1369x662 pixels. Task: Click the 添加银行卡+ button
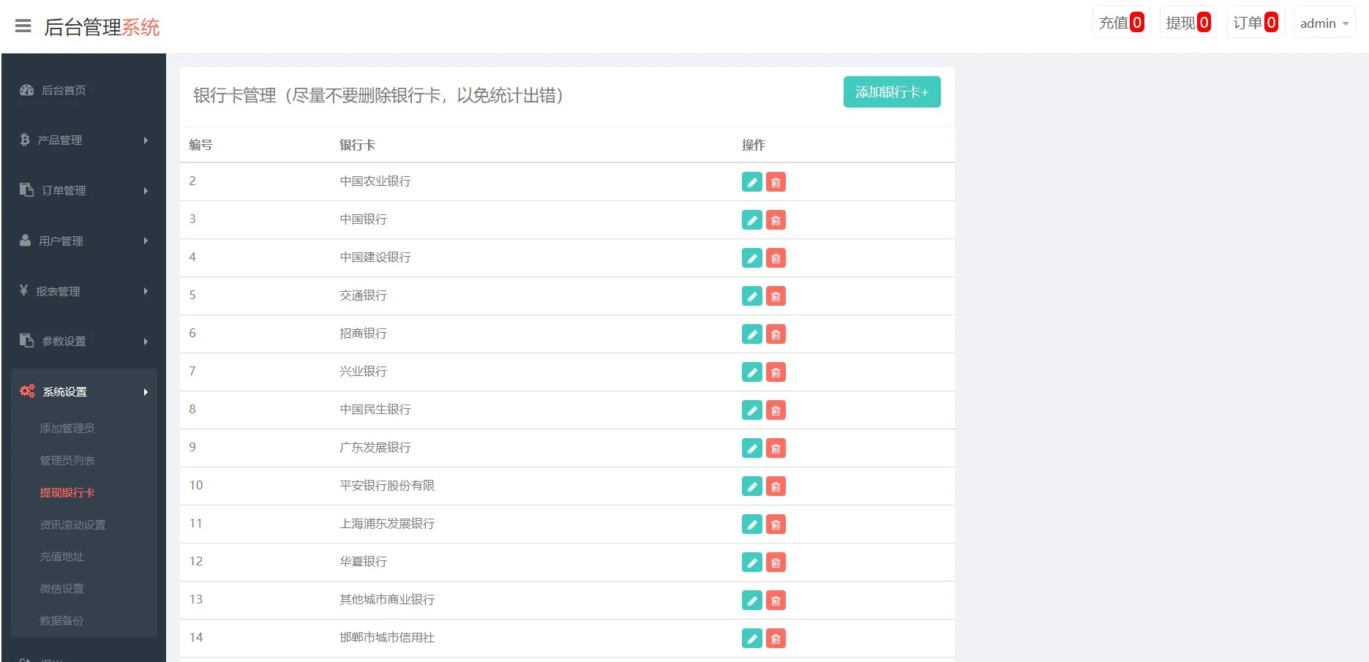coord(892,92)
